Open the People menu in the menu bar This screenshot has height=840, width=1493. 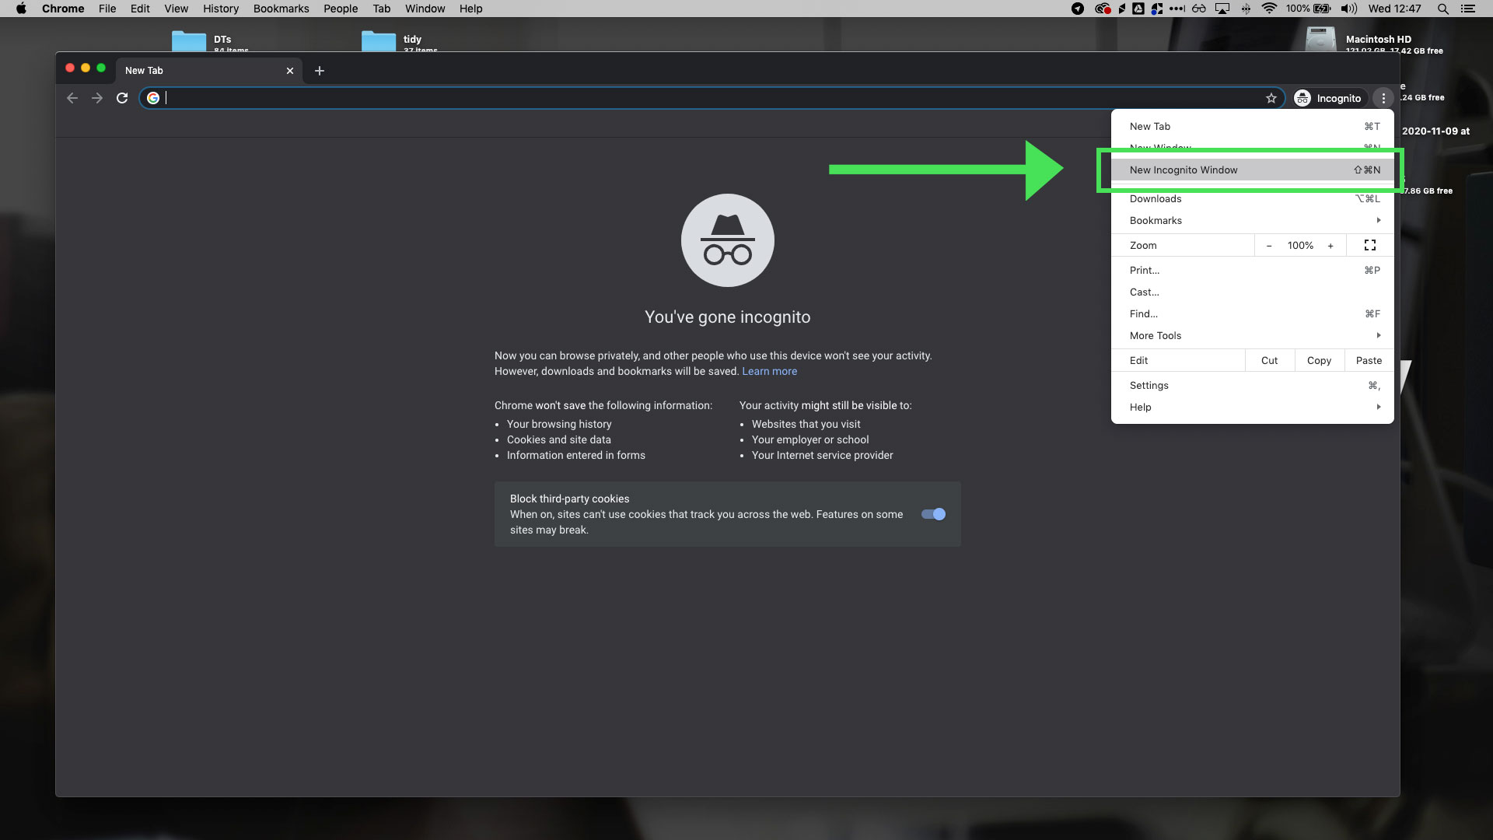pyautogui.click(x=341, y=9)
